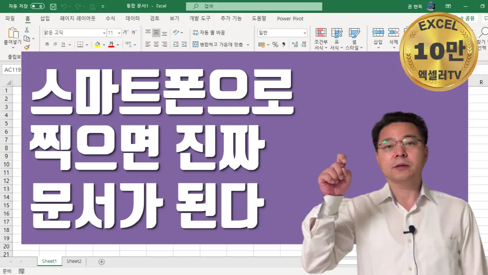
Task: Apply percent number style
Action: tap(274, 44)
